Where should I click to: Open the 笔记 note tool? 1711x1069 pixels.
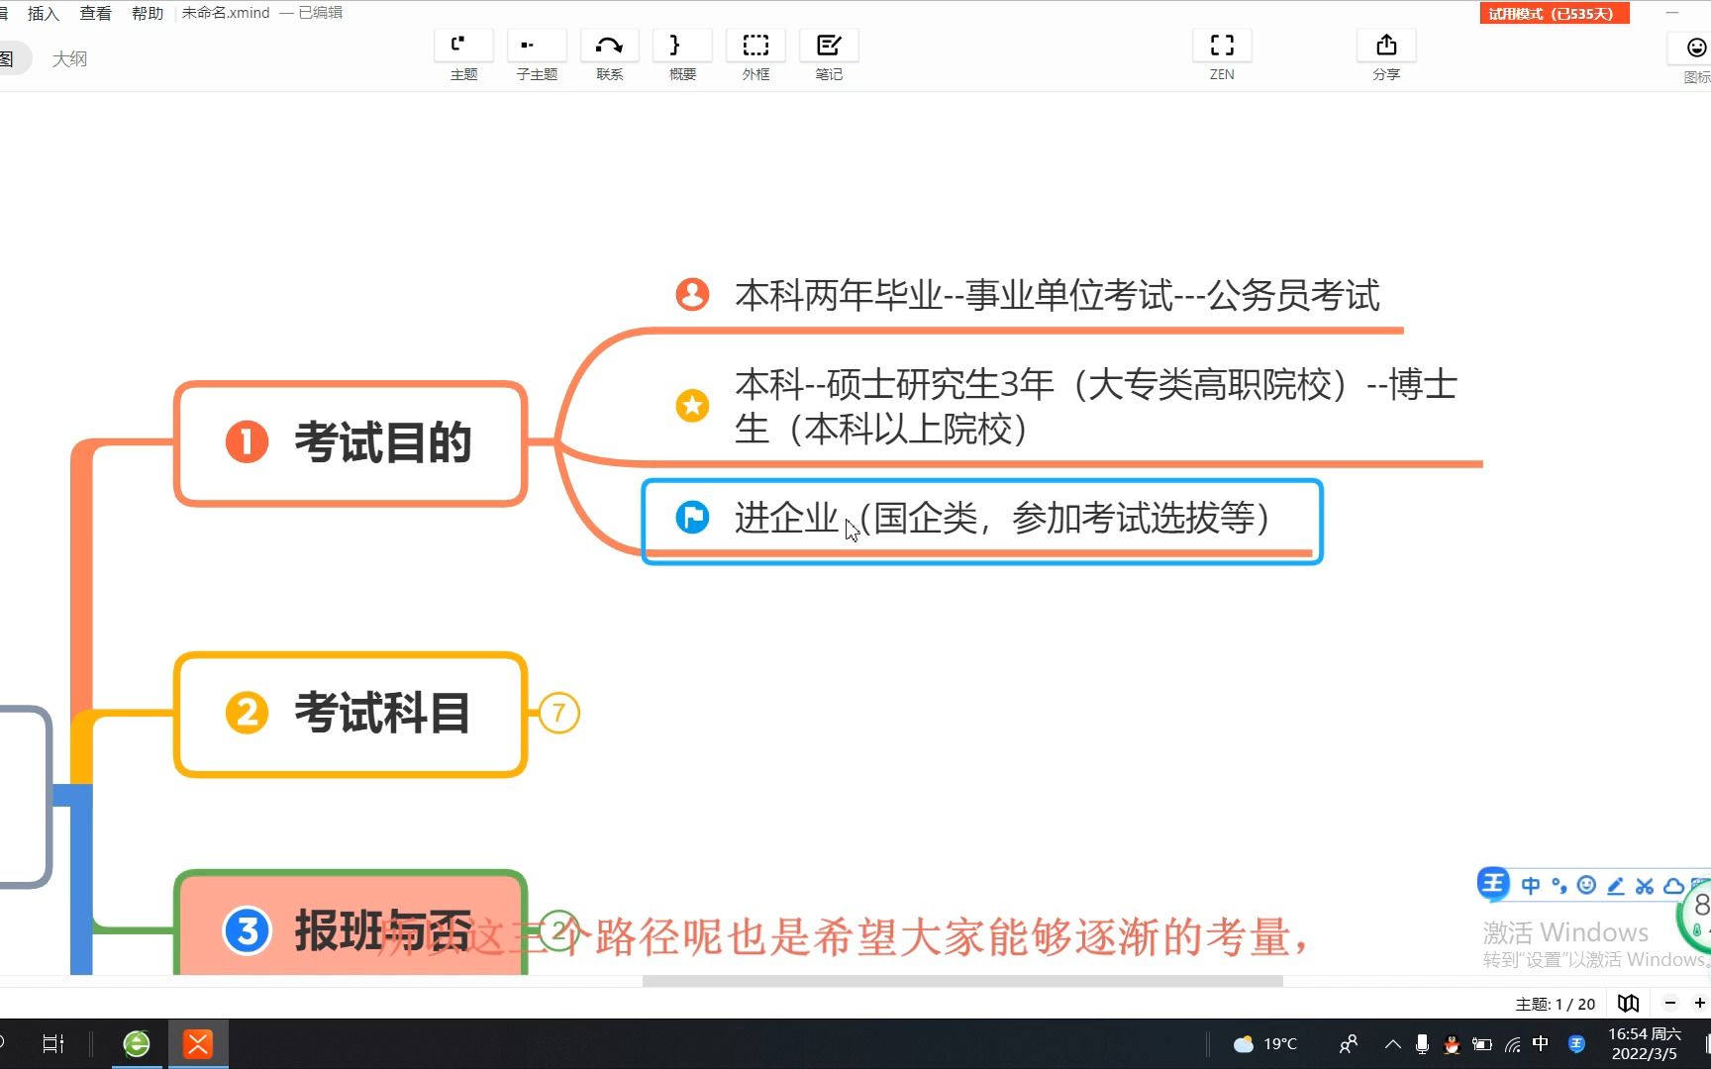point(829,56)
